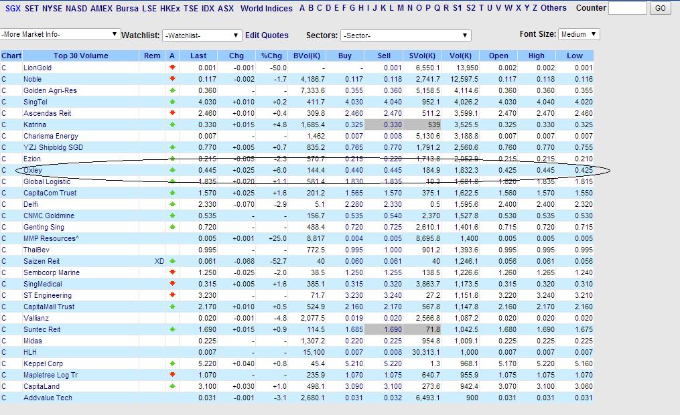
Task: Open the HKEx exchange
Action: [170, 8]
